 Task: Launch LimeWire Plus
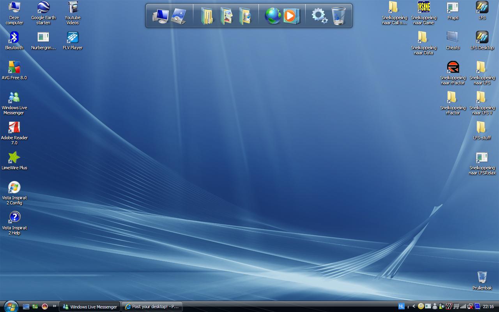(14, 161)
